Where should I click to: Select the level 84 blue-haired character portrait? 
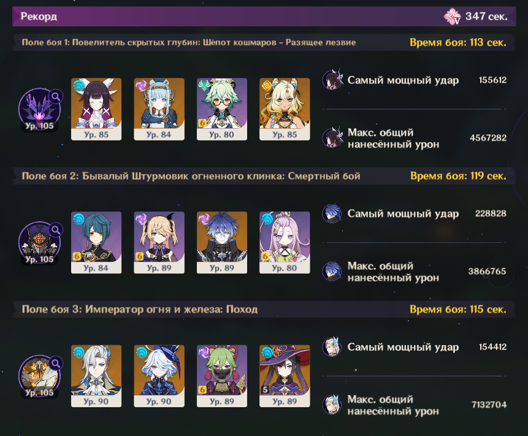pyautogui.click(x=159, y=109)
